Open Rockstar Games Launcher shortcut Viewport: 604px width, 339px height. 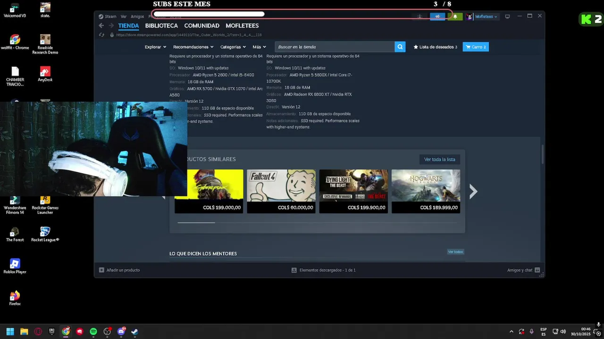45,206
